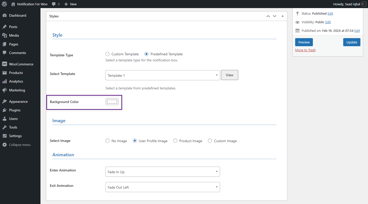Image resolution: width=368 pixels, height=204 pixels.
Task: Click the Styles panel title
Action: coord(54,16)
